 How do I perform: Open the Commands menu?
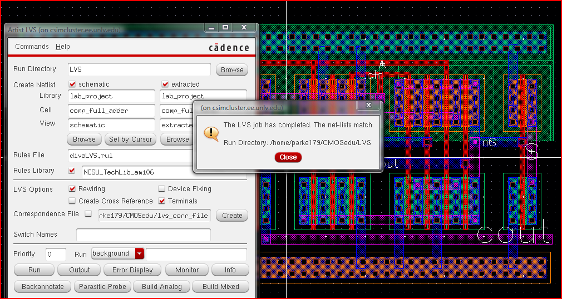(x=32, y=47)
